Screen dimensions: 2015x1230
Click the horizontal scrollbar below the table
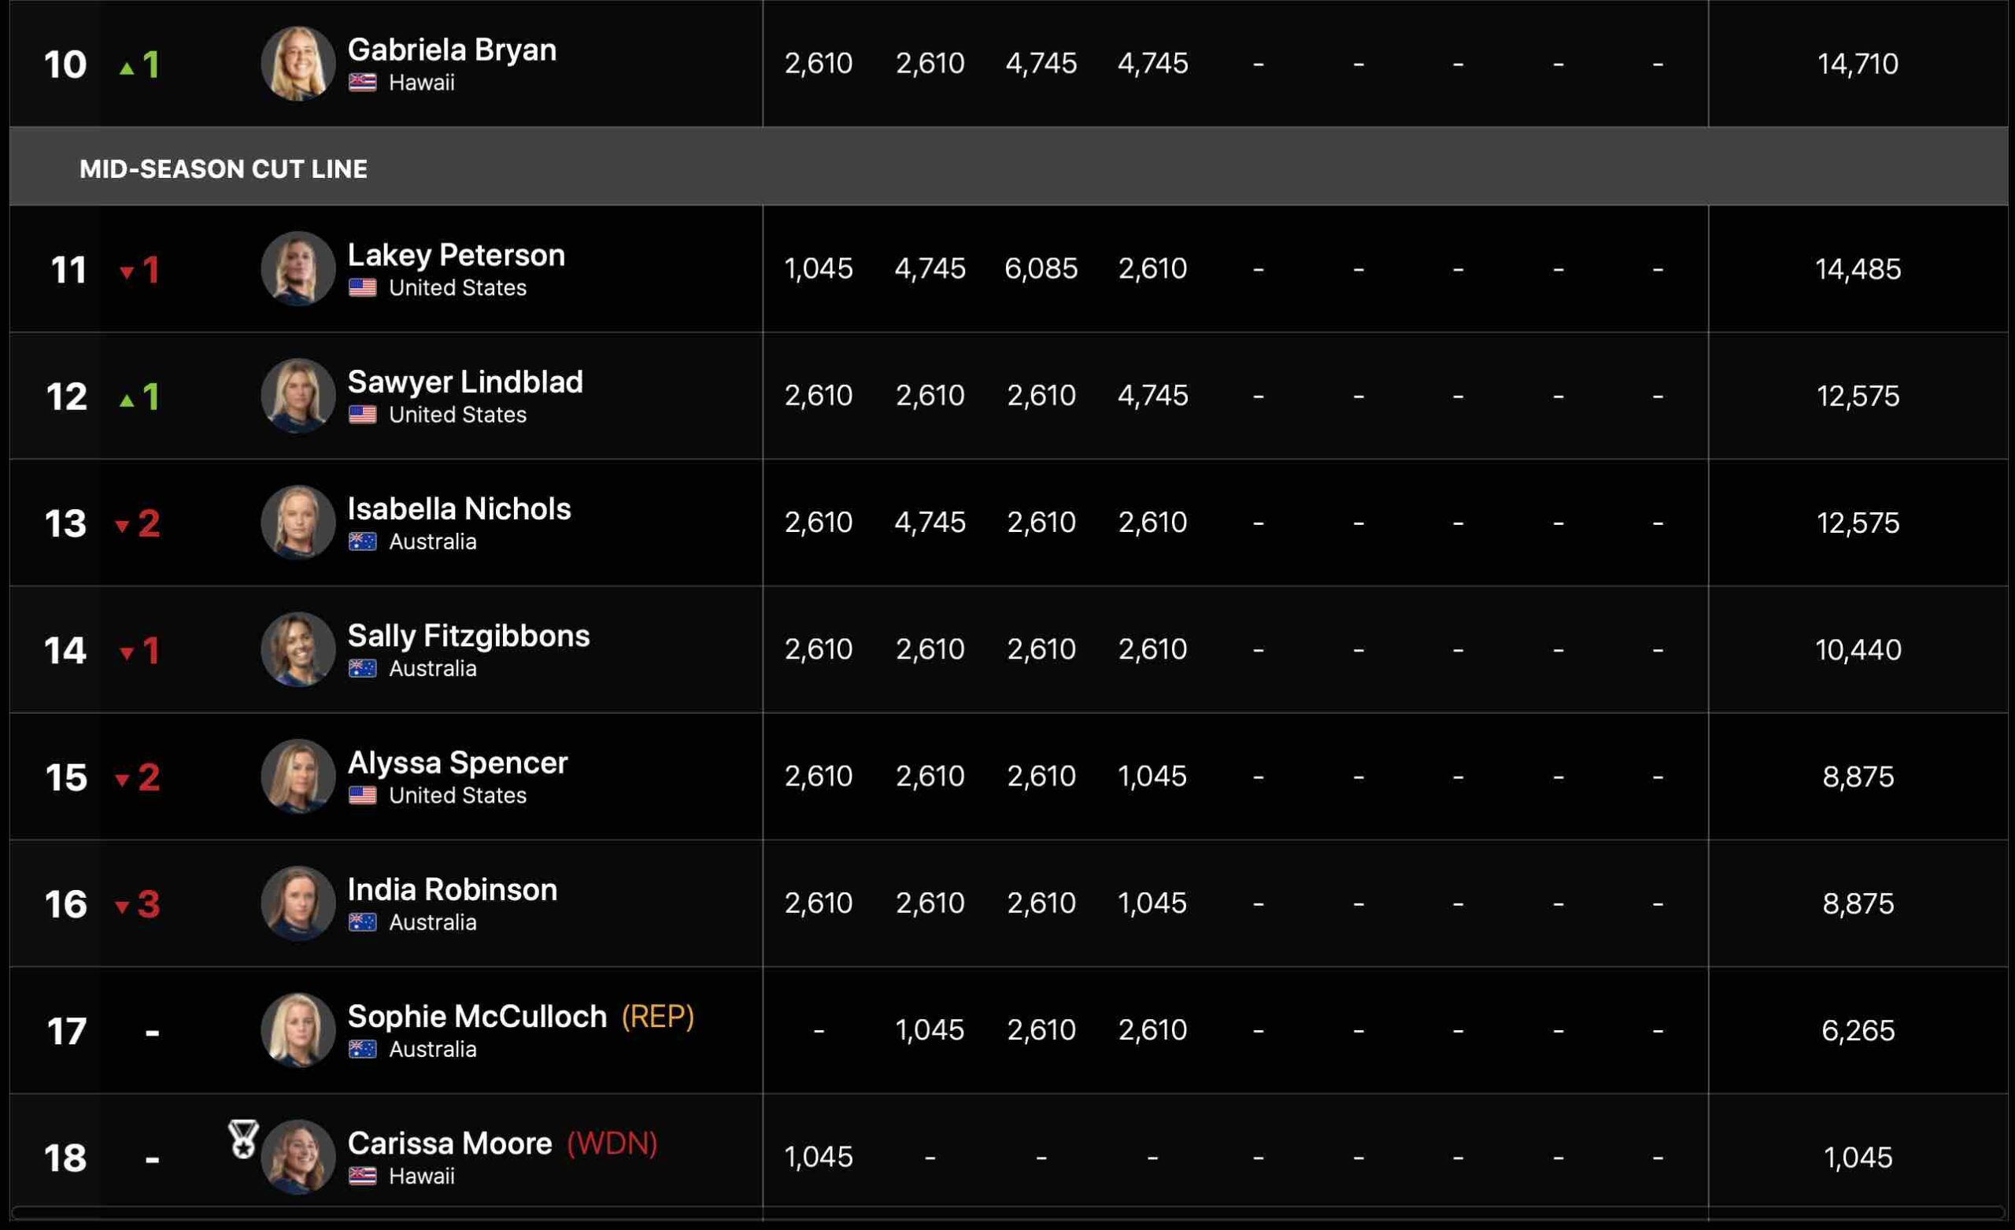pyautogui.click(x=1007, y=1213)
